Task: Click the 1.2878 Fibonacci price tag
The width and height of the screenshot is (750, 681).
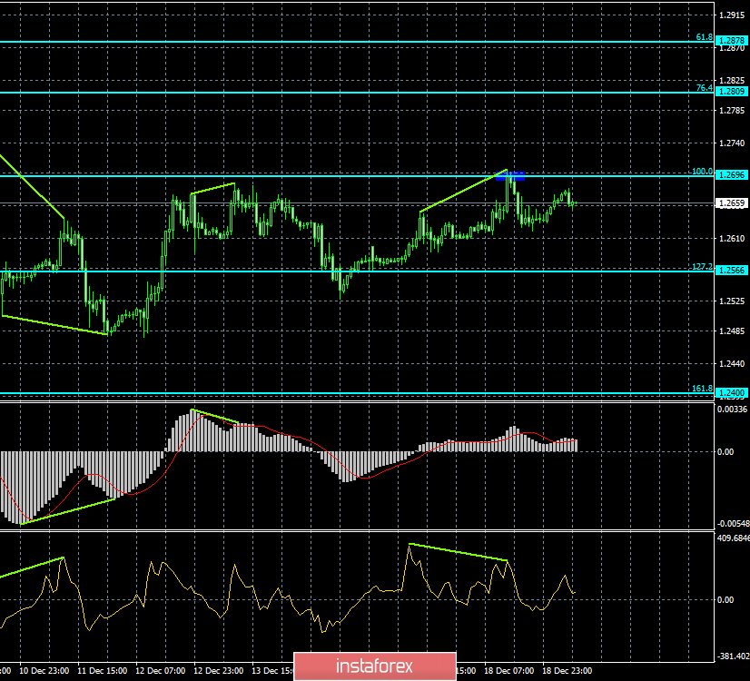Action: 732,41
